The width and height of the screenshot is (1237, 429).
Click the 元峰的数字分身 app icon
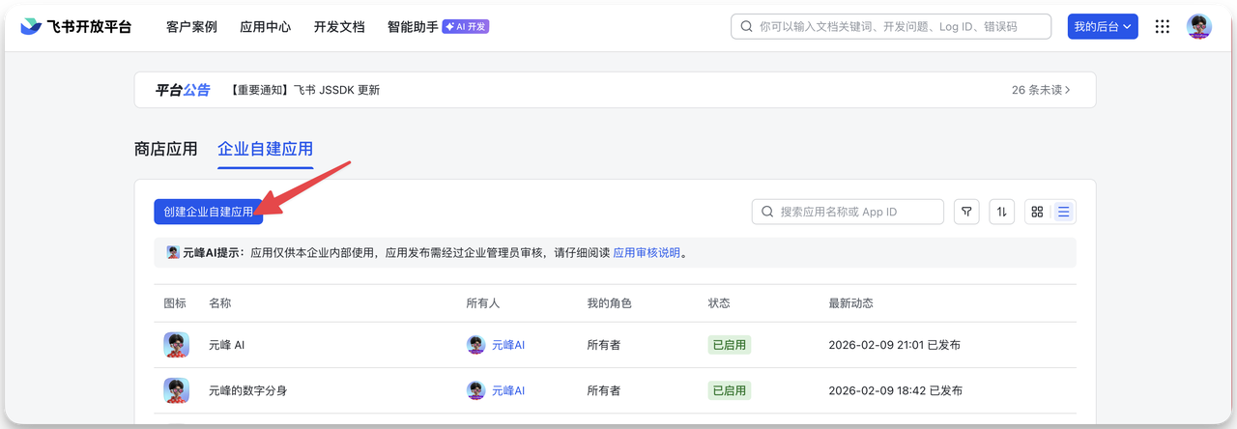176,391
